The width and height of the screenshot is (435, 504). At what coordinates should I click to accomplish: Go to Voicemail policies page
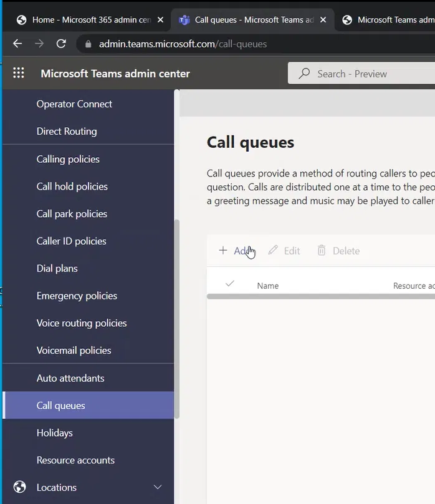point(74,351)
